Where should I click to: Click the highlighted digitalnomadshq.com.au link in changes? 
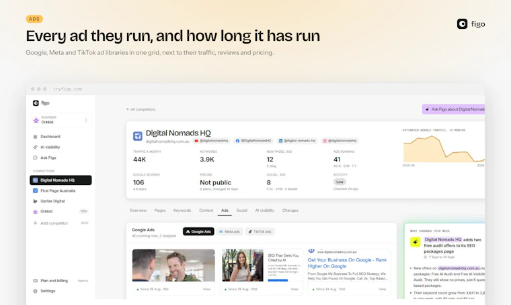pyautogui.click(x=459, y=268)
